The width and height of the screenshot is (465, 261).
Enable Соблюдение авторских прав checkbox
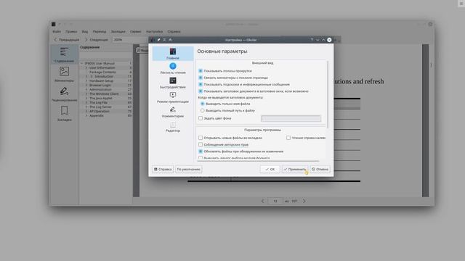201,144
